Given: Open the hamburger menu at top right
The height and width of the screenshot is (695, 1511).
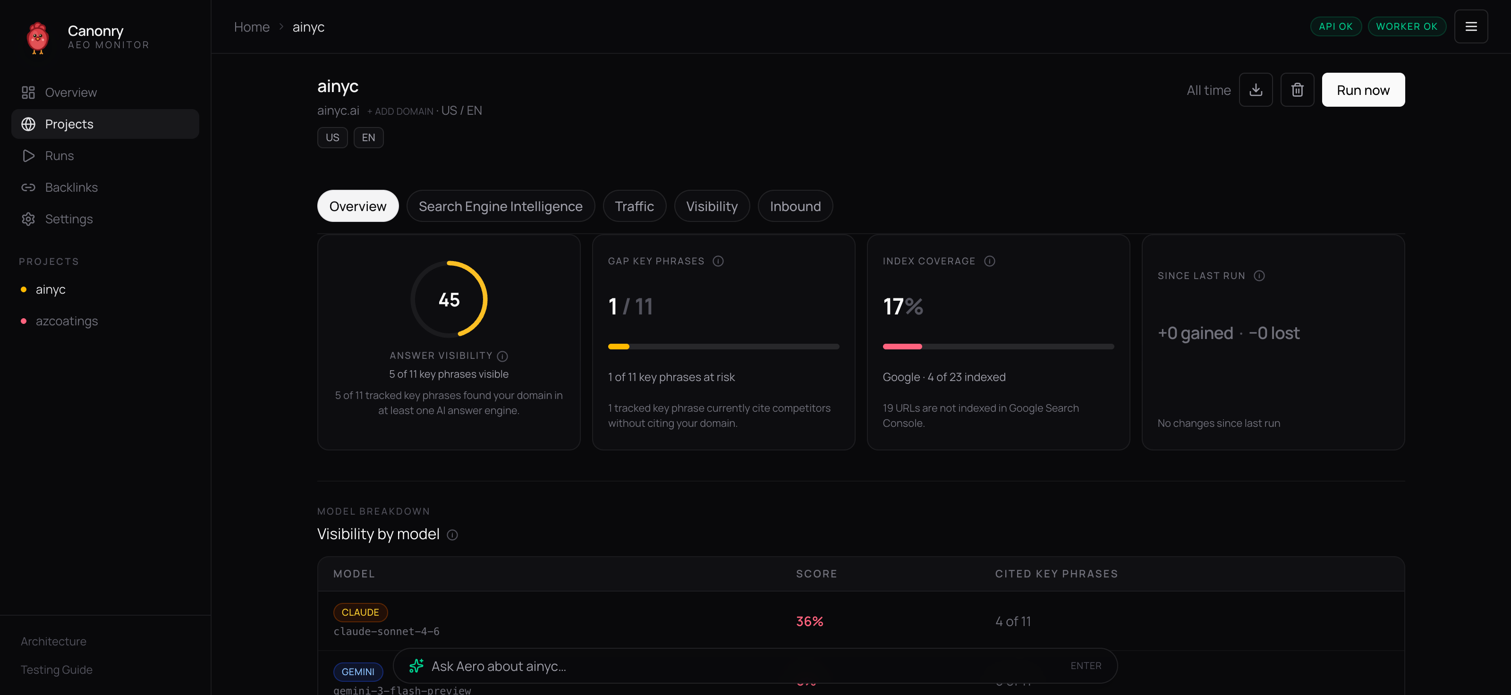Looking at the screenshot, I should click(1471, 26).
